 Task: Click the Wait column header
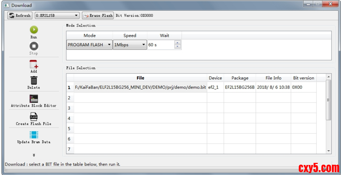165,35
